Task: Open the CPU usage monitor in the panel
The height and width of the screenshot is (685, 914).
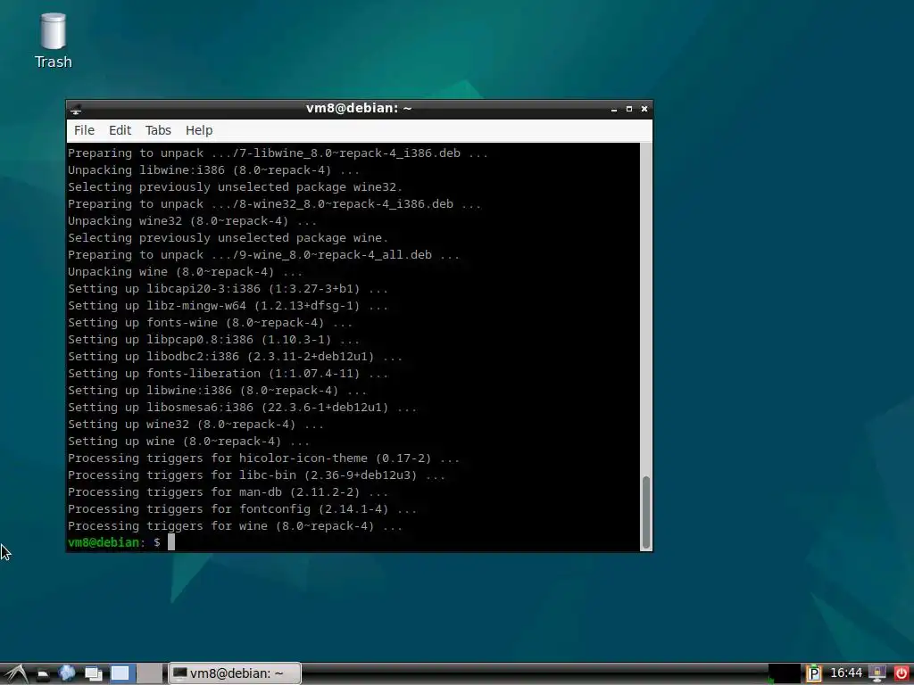Action: tap(784, 673)
